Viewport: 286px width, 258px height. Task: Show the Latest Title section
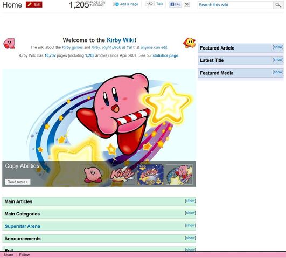[x=278, y=60]
